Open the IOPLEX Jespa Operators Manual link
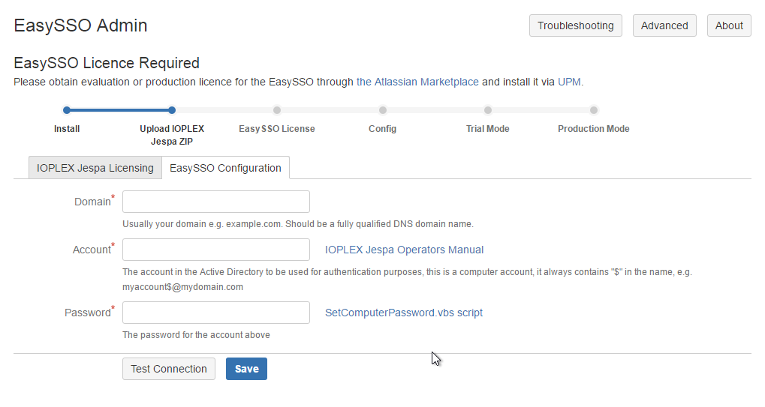The height and width of the screenshot is (407, 765). point(404,250)
